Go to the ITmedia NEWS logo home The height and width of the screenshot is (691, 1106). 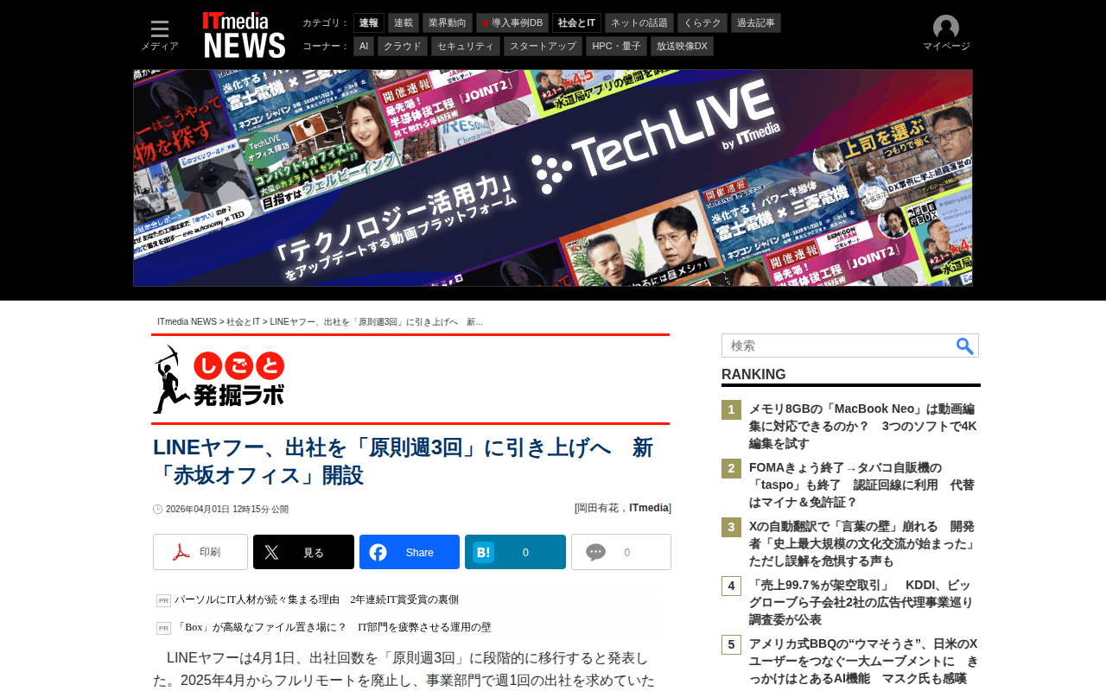point(244,35)
